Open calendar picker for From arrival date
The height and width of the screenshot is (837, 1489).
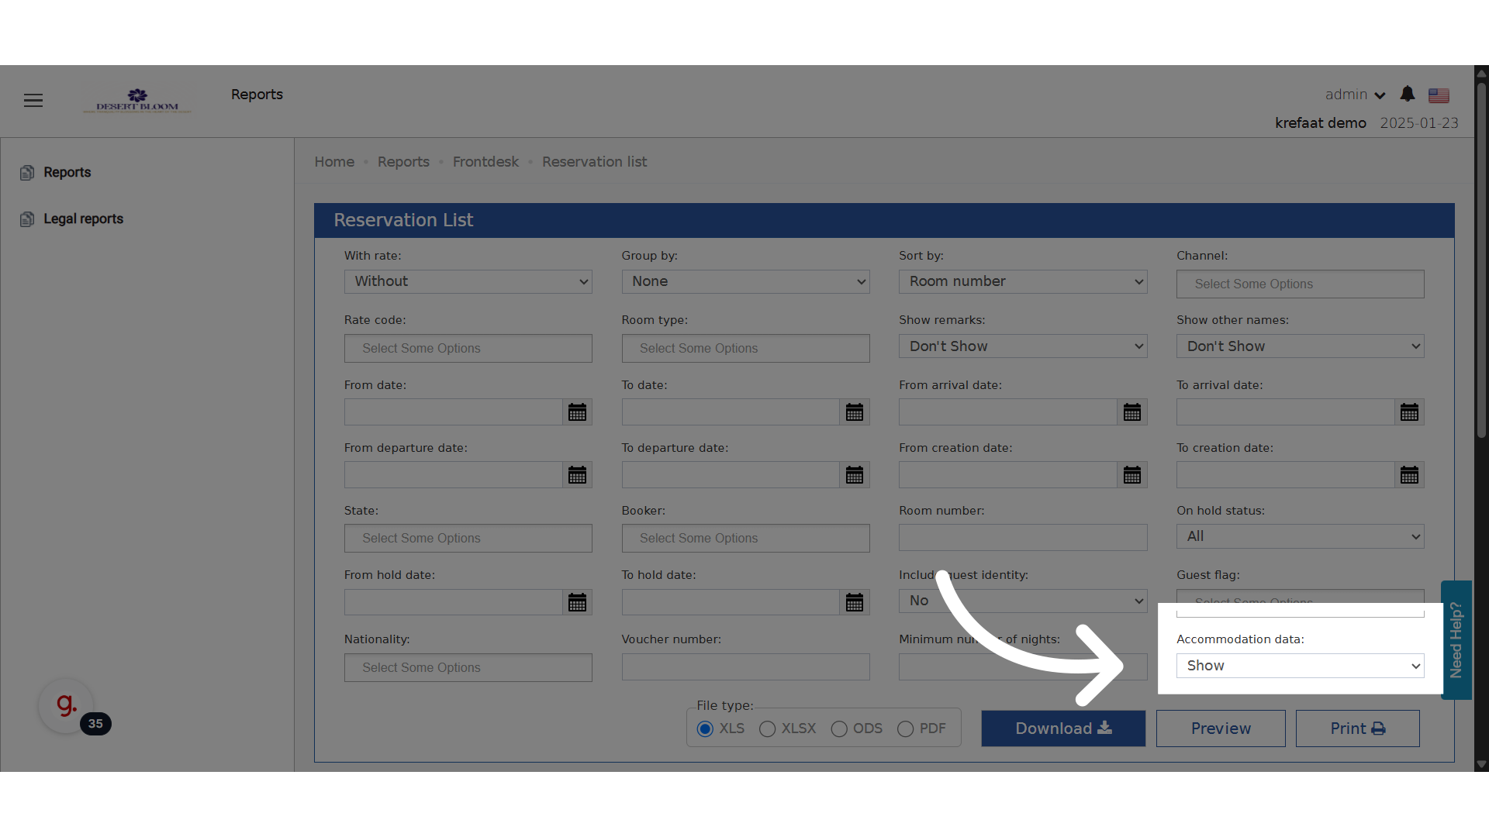(x=1132, y=412)
